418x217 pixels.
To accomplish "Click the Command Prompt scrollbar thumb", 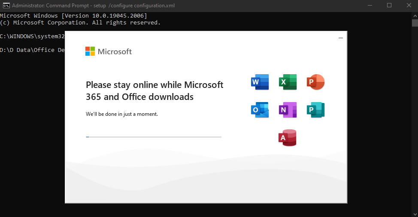I will 415,23.
